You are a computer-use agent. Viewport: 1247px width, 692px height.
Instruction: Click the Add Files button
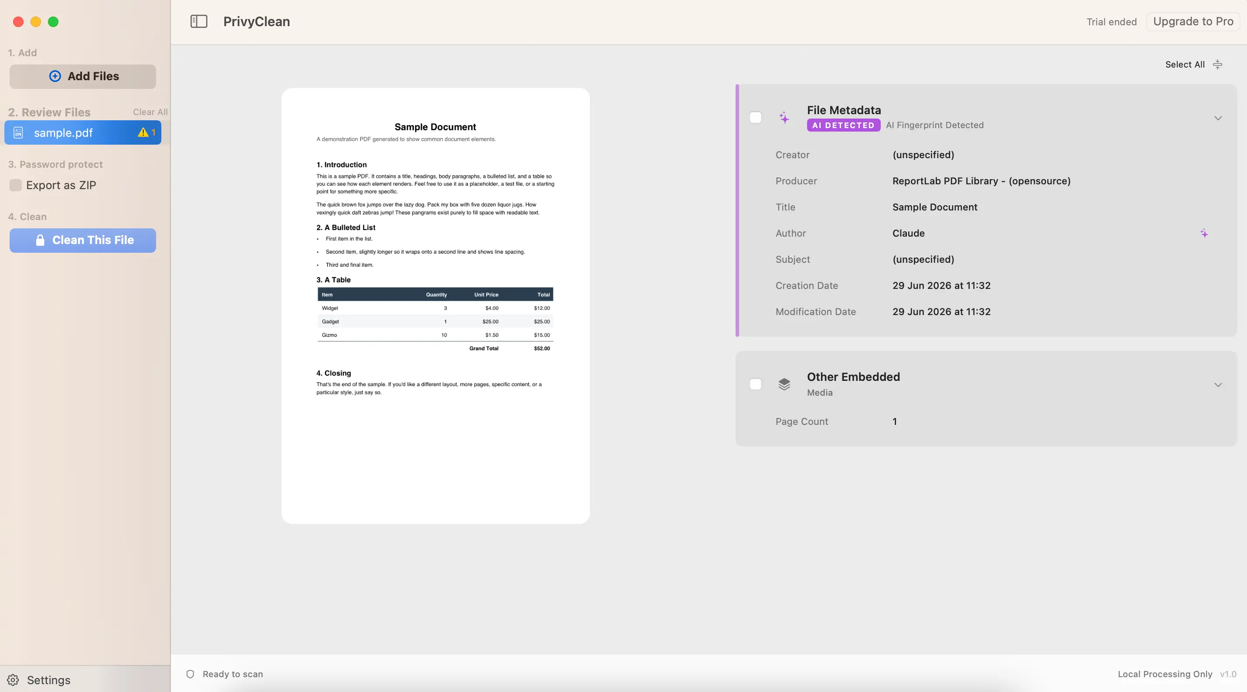83,76
